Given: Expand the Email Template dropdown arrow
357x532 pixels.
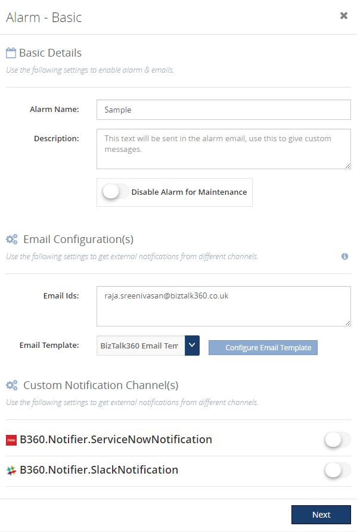Looking at the screenshot, I should (x=192, y=346).
